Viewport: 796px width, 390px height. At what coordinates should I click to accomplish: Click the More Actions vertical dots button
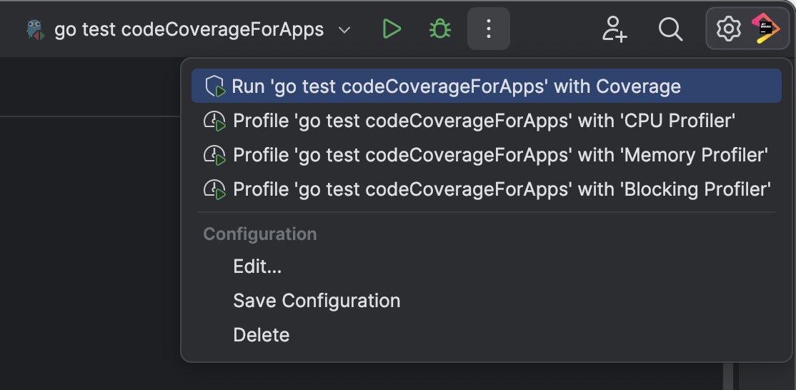click(489, 29)
